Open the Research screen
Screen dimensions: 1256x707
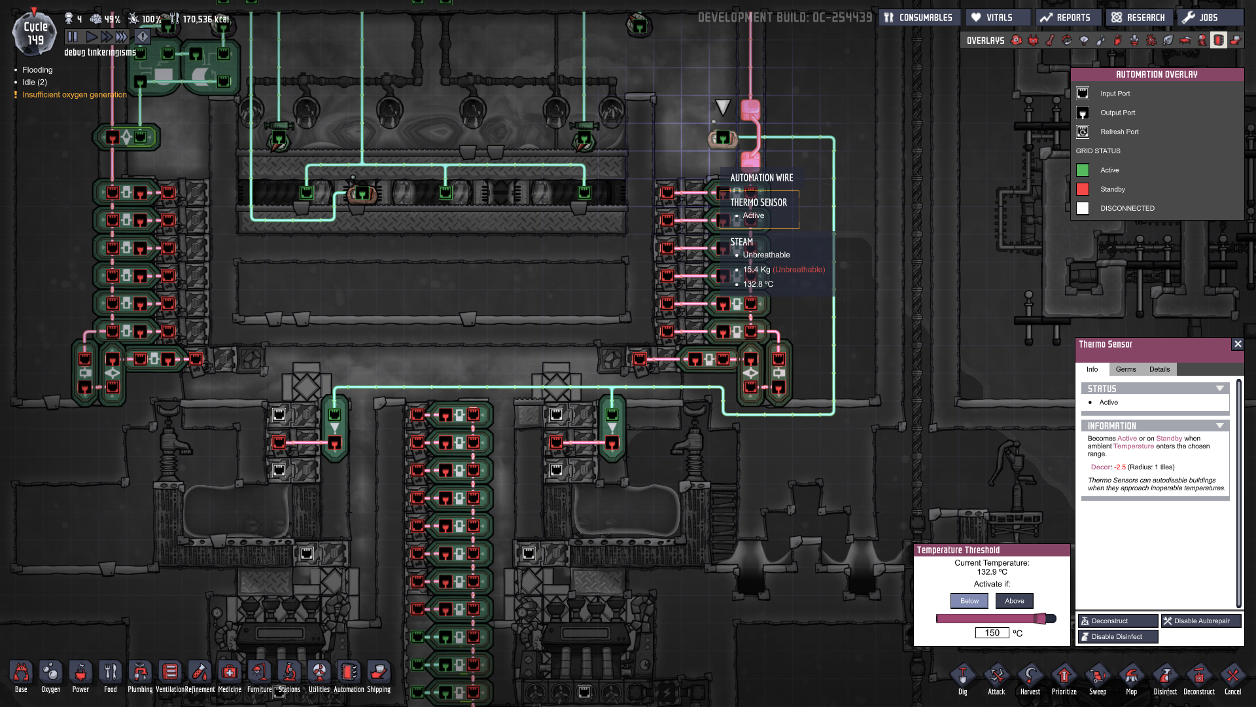tap(1138, 18)
